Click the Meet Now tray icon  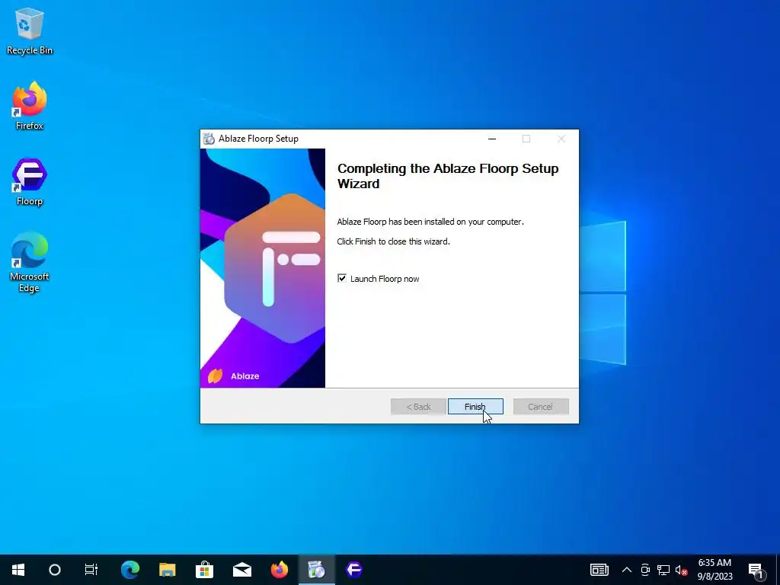point(645,570)
